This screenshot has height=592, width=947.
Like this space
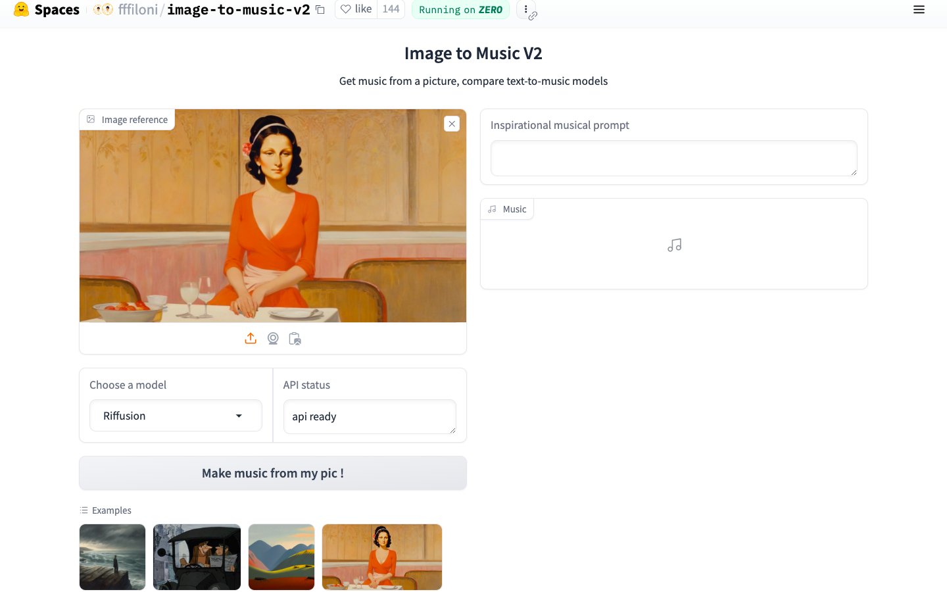pyautogui.click(x=356, y=9)
